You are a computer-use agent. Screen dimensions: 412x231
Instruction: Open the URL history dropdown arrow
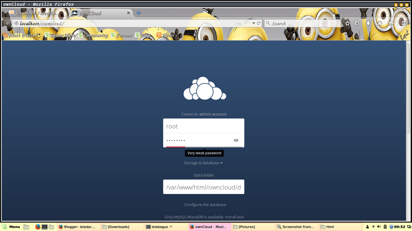(x=254, y=23)
